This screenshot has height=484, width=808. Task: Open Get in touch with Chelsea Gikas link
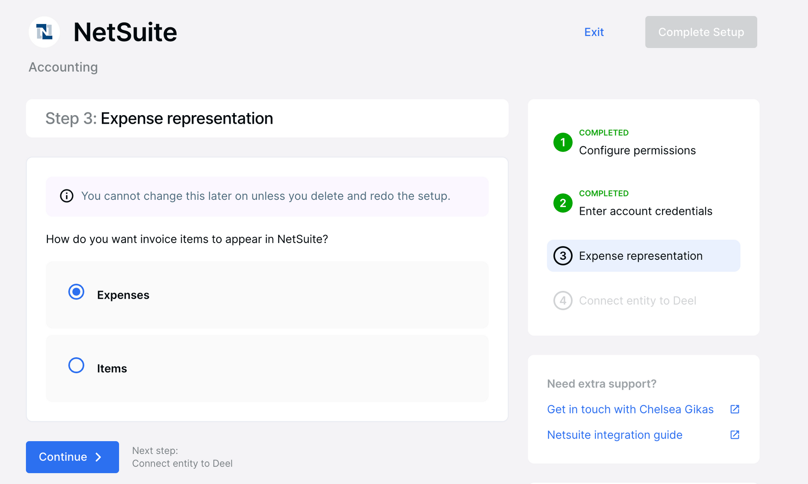pyautogui.click(x=630, y=410)
